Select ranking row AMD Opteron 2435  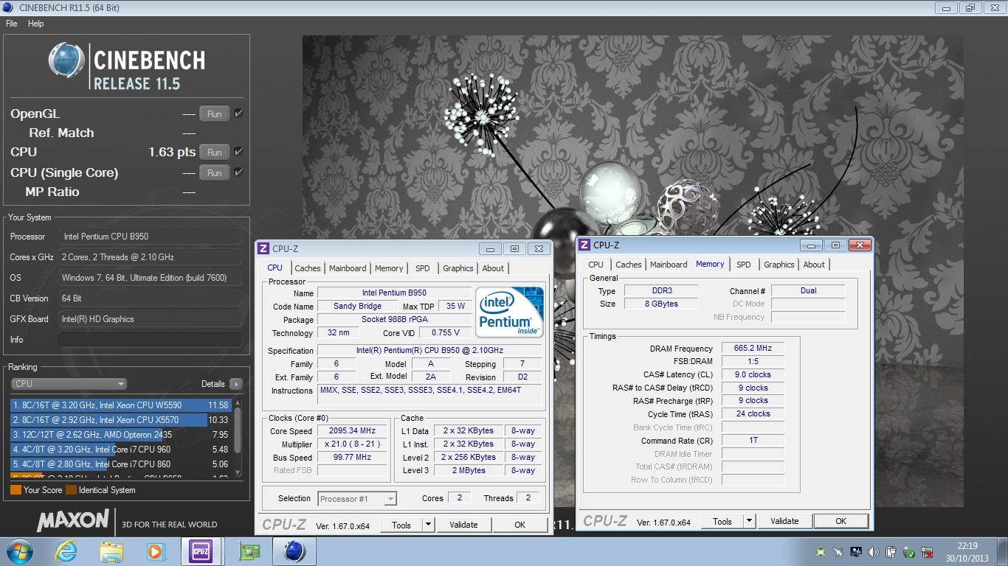pos(121,435)
